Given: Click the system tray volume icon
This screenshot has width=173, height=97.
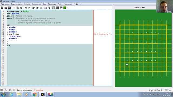Looking at the screenshot, I should (159, 95).
